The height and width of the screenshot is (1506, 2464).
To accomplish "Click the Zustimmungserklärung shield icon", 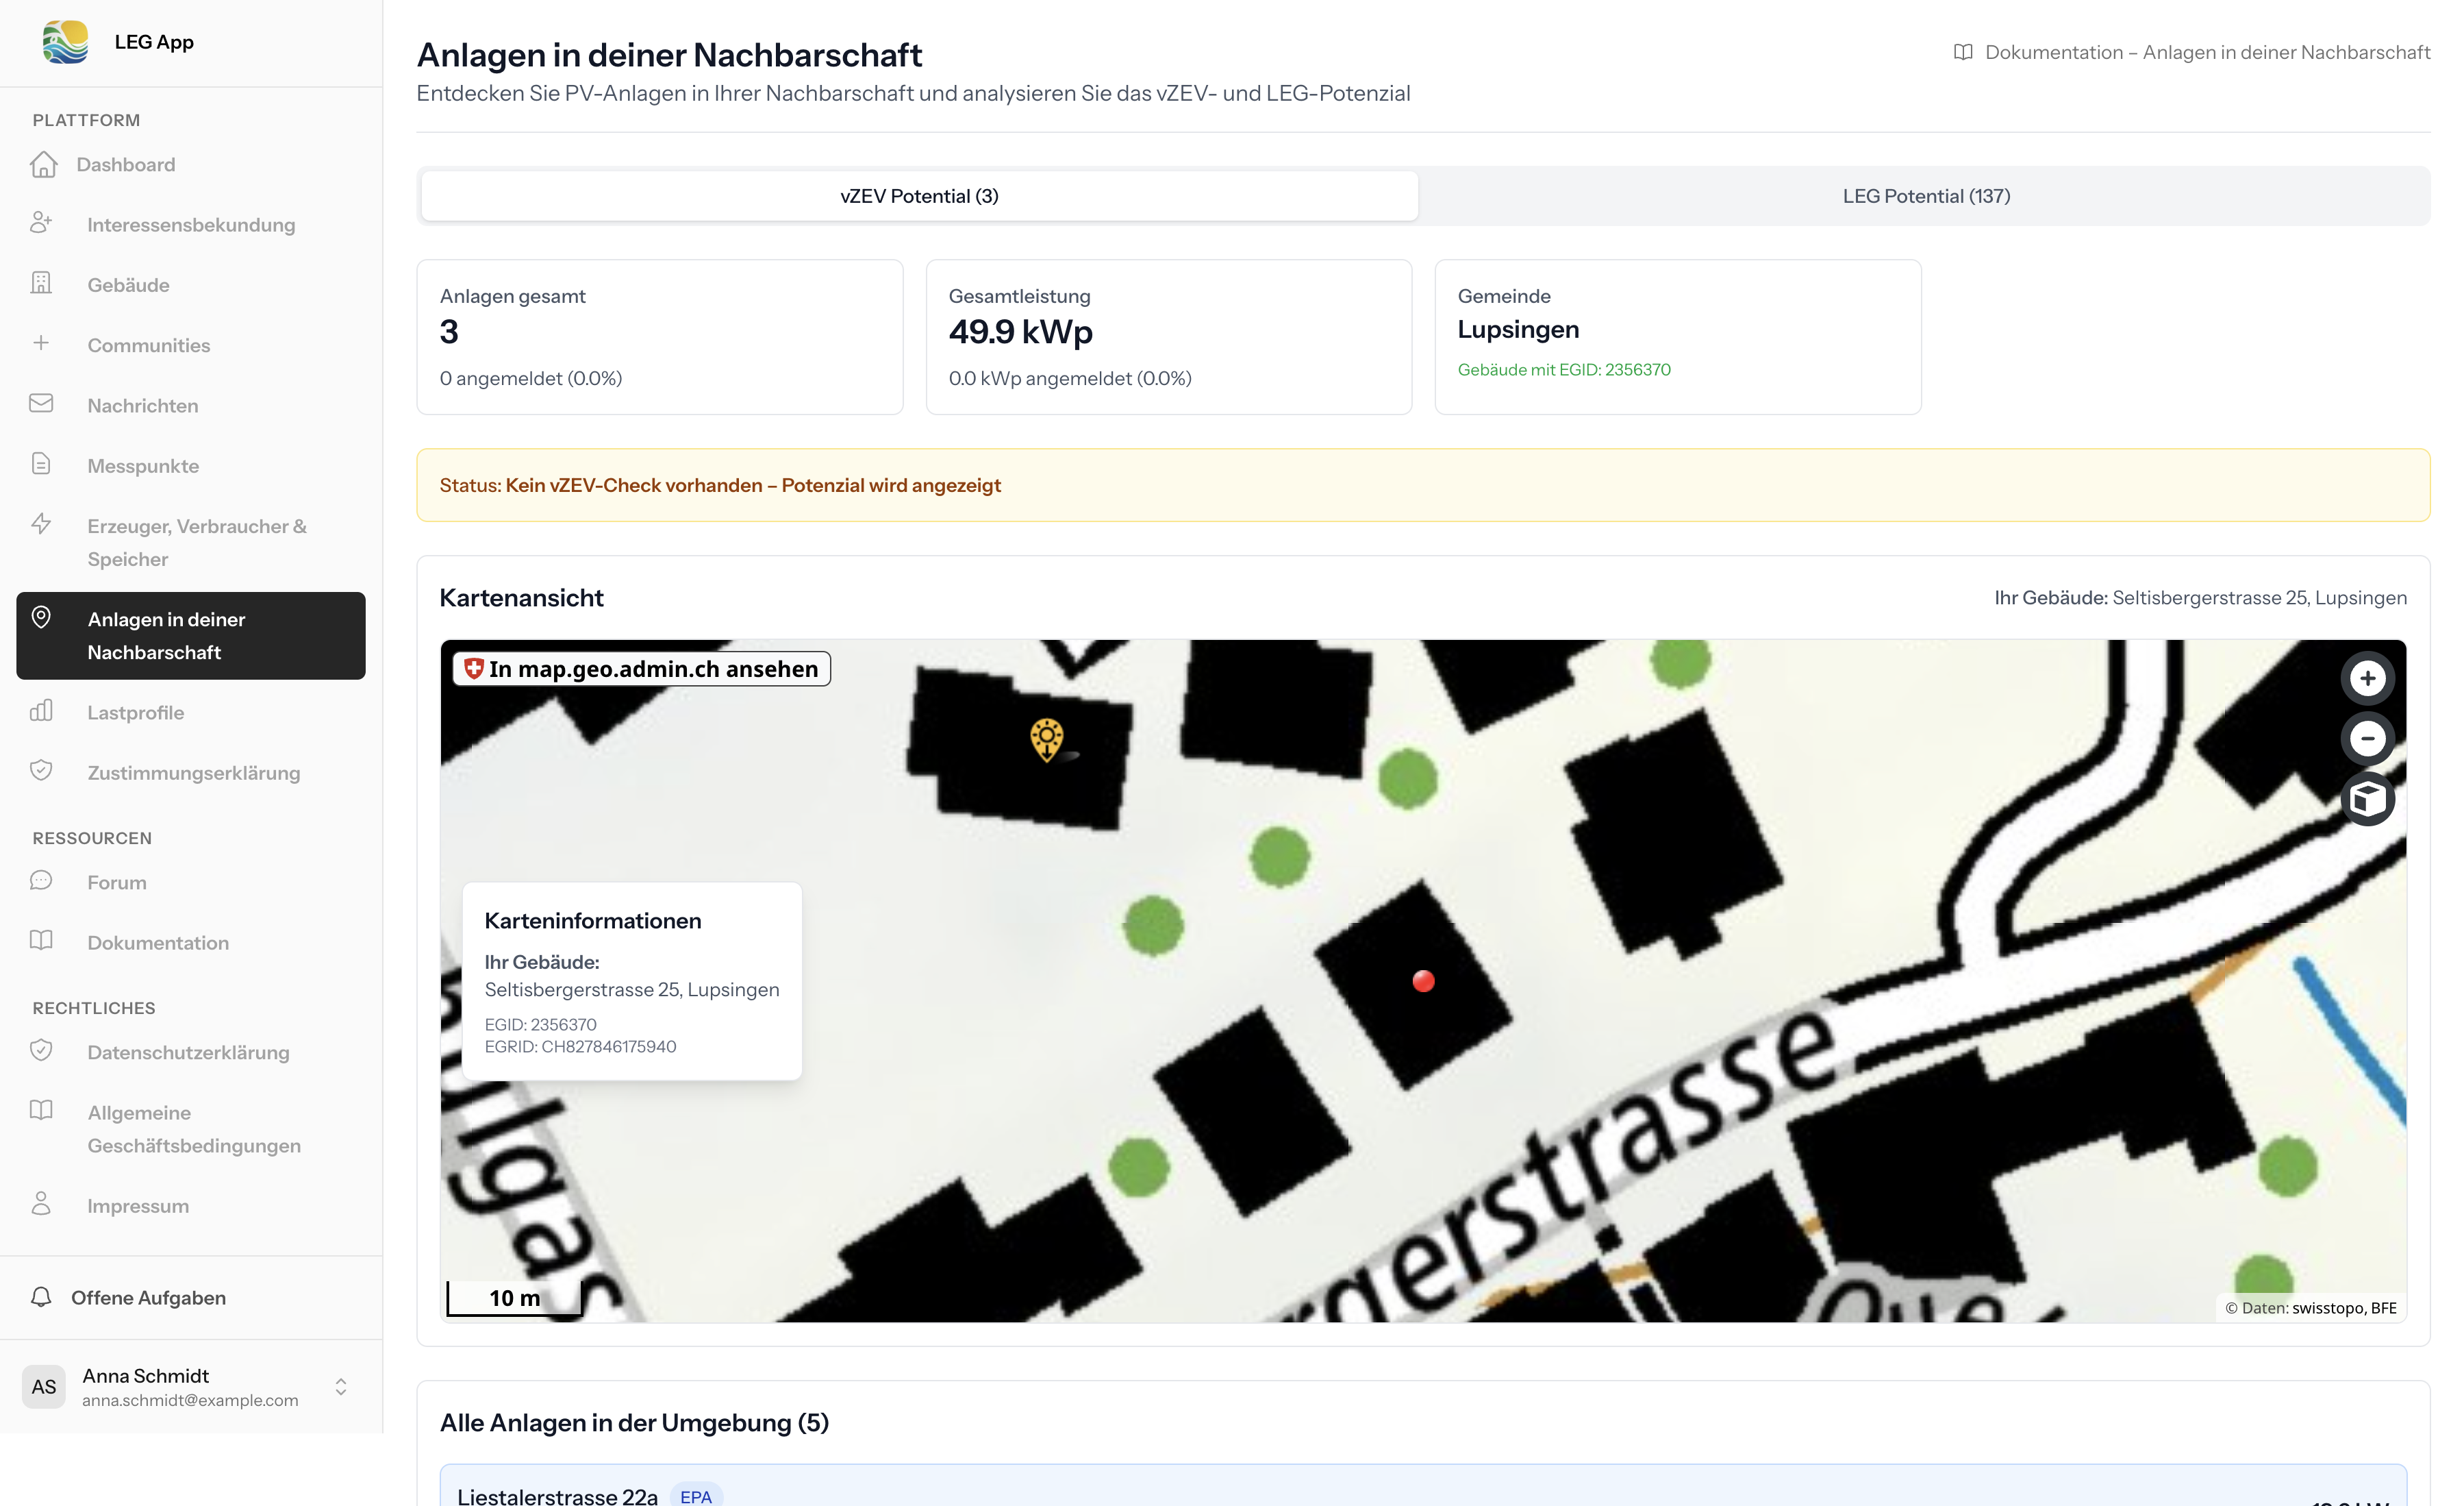I will click(41, 769).
